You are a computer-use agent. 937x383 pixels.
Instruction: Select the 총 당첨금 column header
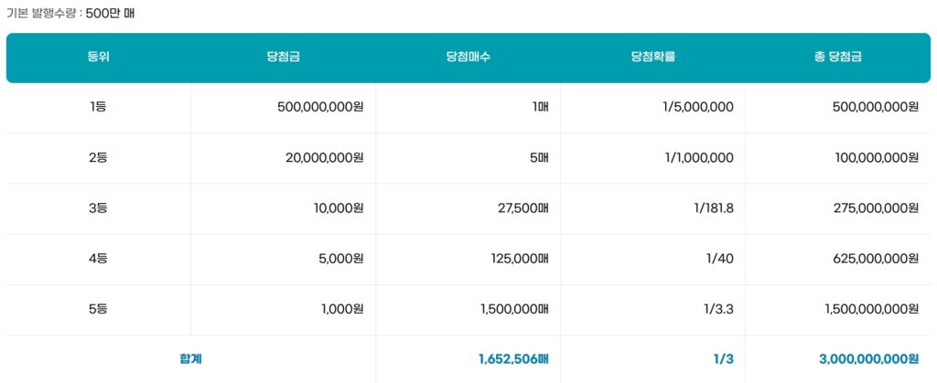click(837, 57)
